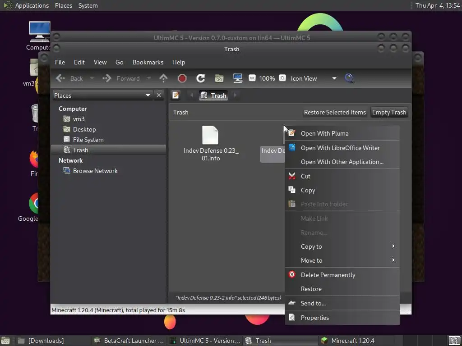The image size is (462, 346).
Task: Switch to Minecraft 1.20.4 taskbar window
Action: pyautogui.click(x=356, y=341)
